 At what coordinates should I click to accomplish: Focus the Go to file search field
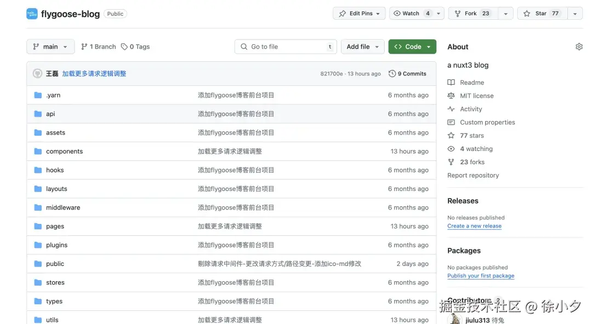[286, 47]
